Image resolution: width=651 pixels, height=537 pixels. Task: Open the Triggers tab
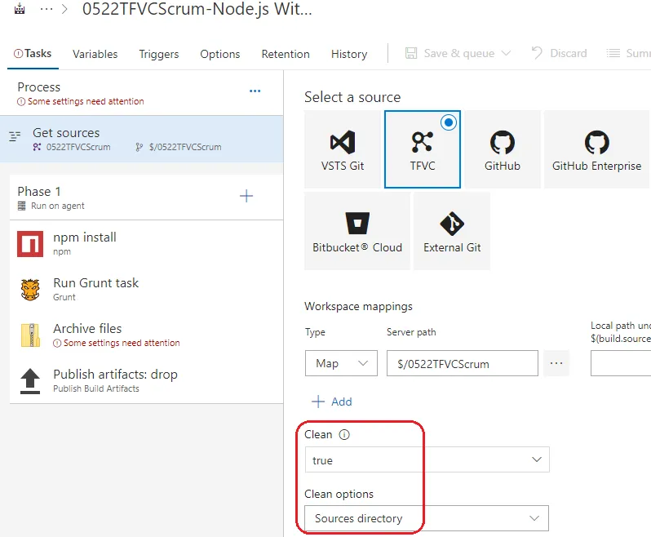coord(158,54)
